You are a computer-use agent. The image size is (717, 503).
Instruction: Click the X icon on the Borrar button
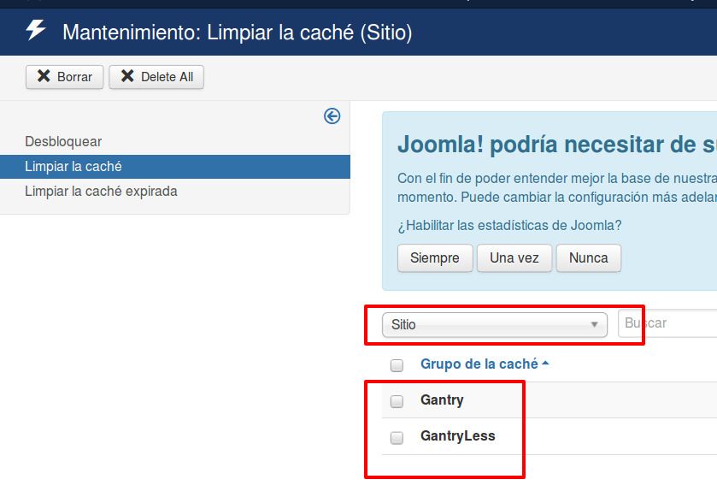click(44, 76)
